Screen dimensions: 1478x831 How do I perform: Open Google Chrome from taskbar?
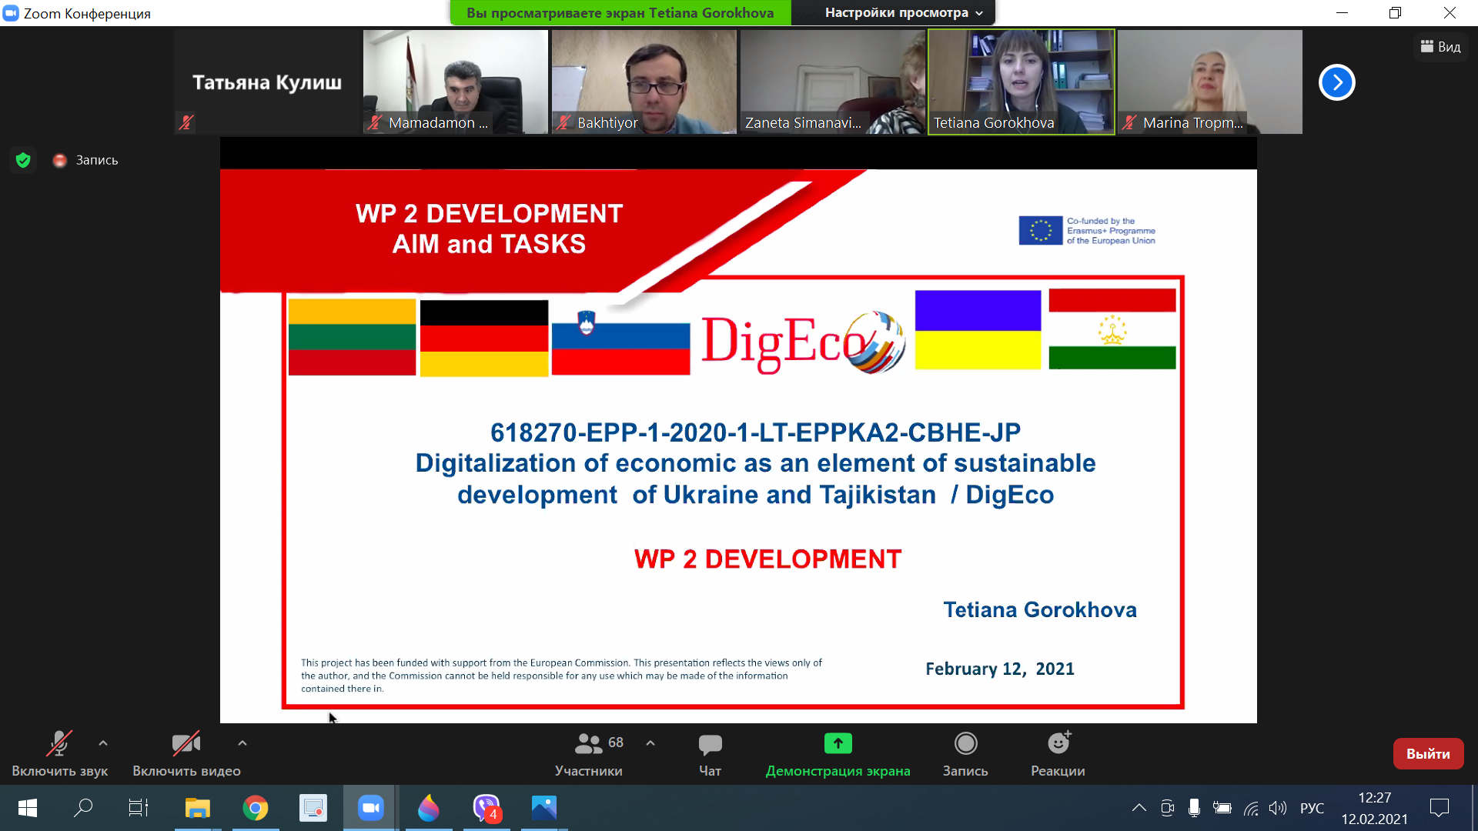pos(256,808)
